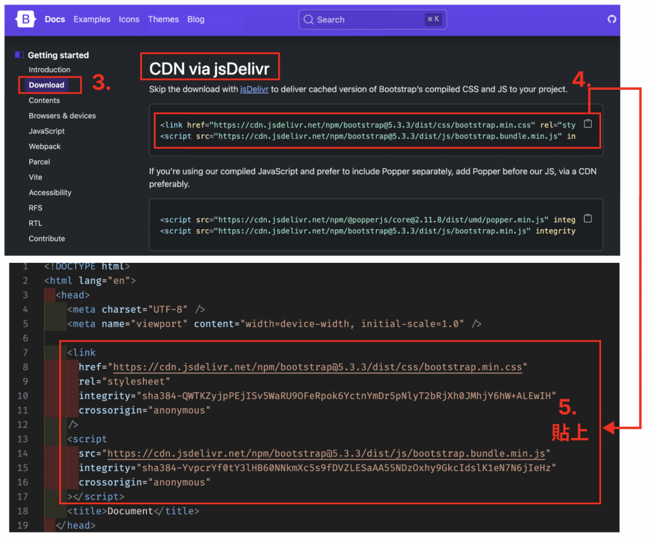This screenshot has width=652, height=543.
Task: Open JavaScript sidebar page
Action: [46, 131]
